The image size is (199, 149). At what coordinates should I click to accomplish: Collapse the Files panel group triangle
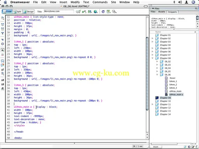(153, 9)
